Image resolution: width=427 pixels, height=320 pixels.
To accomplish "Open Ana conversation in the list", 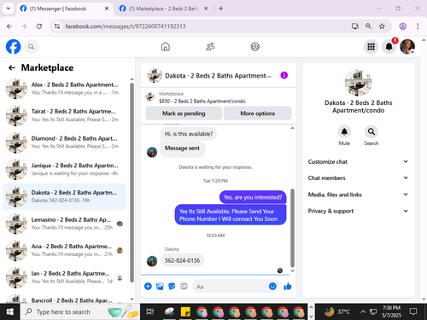I will (x=64, y=250).
